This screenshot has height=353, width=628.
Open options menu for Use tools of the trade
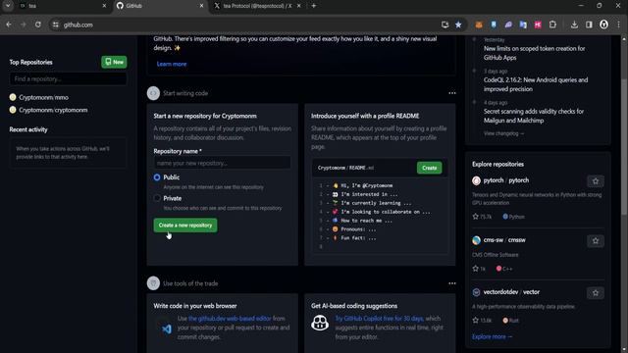pos(452,283)
